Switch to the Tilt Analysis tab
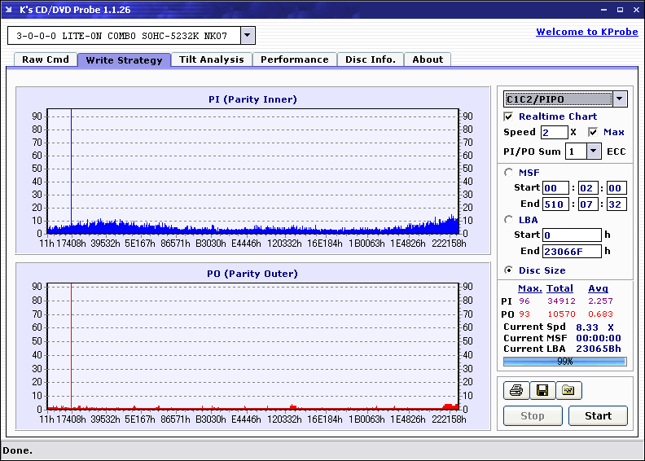 (211, 59)
